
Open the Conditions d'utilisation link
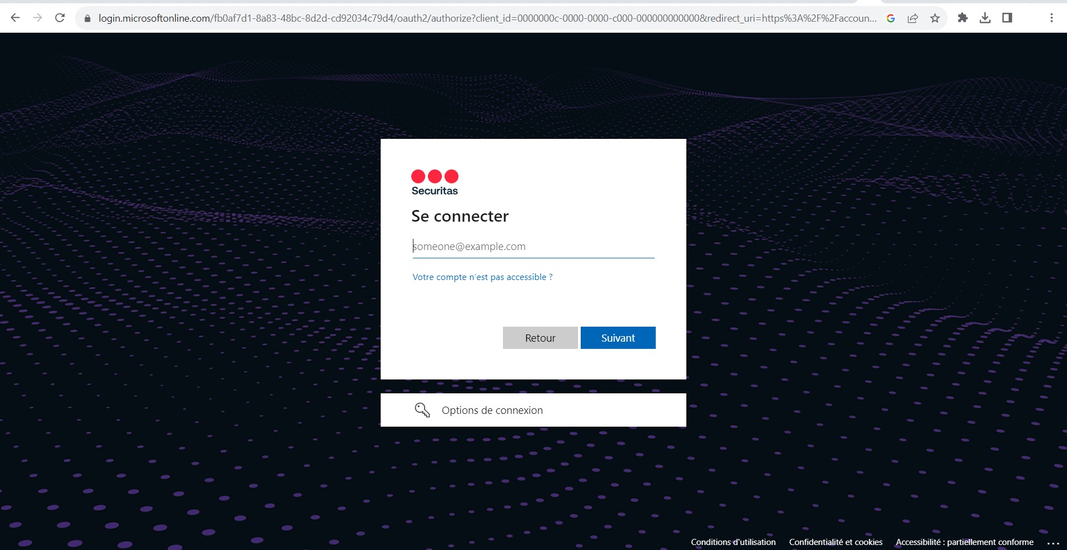(733, 542)
